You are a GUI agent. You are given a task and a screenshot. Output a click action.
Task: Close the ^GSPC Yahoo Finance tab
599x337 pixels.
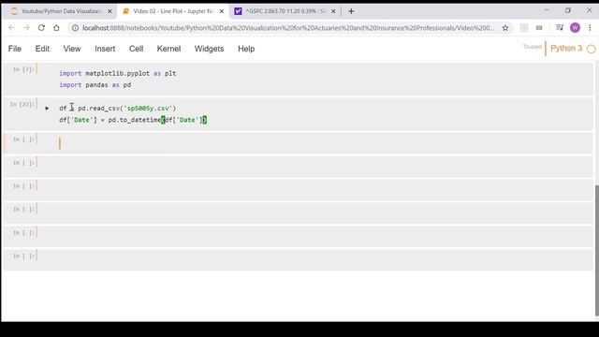coord(333,11)
